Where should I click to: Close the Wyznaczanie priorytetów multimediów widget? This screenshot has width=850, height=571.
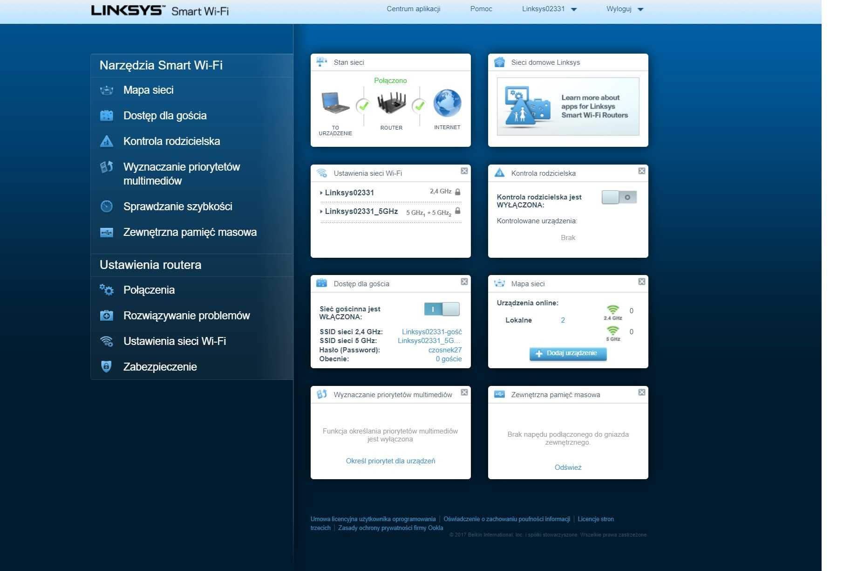[464, 392]
